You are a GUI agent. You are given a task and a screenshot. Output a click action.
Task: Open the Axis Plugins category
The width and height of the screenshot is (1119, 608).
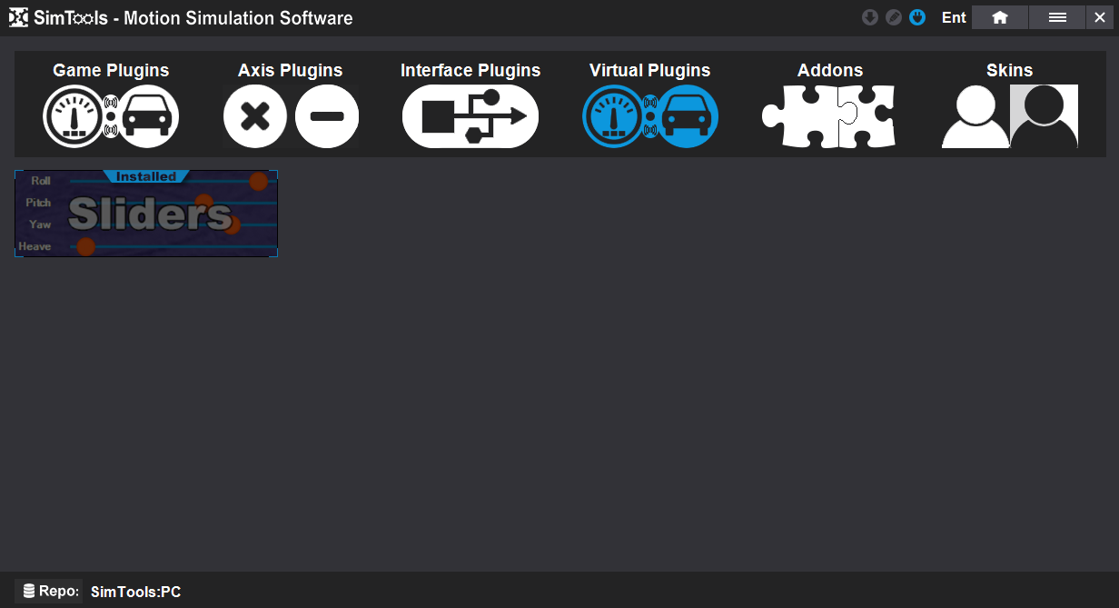tap(291, 105)
